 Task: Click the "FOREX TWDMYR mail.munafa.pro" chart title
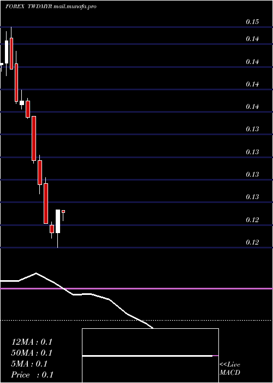[x=51, y=7]
